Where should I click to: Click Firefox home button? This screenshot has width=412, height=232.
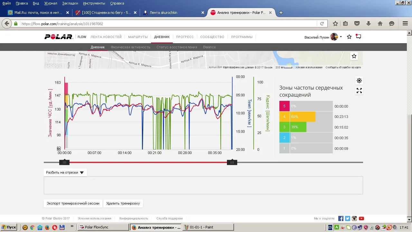380,24
